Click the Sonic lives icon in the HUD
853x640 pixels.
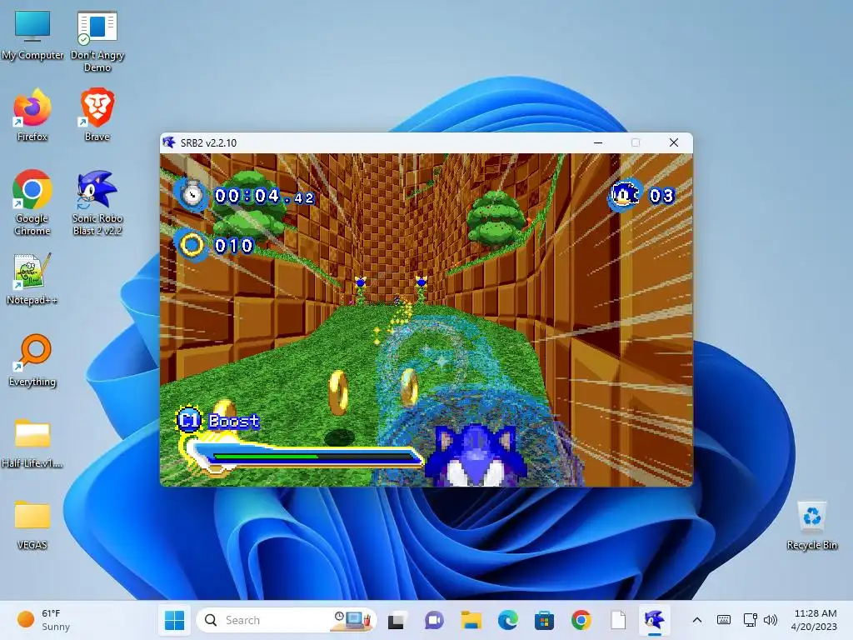pyautogui.click(x=625, y=195)
